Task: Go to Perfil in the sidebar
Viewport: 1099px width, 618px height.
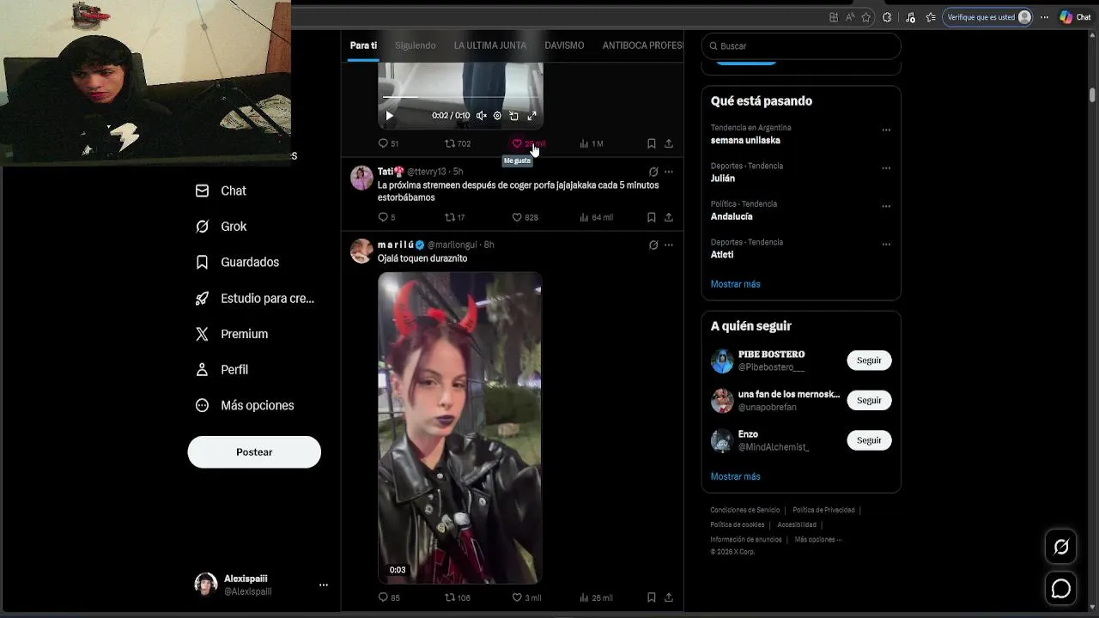Action: click(222, 369)
